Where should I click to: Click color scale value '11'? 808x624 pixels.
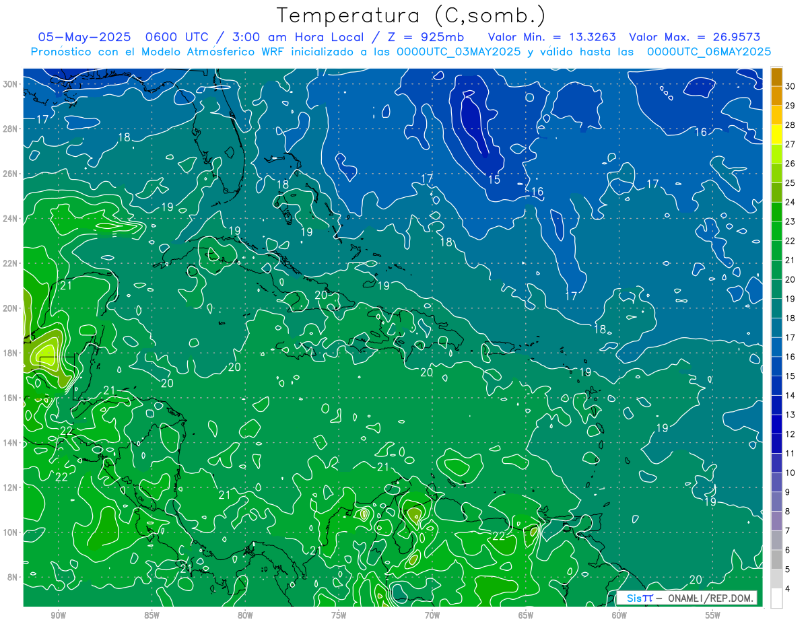pos(790,453)
